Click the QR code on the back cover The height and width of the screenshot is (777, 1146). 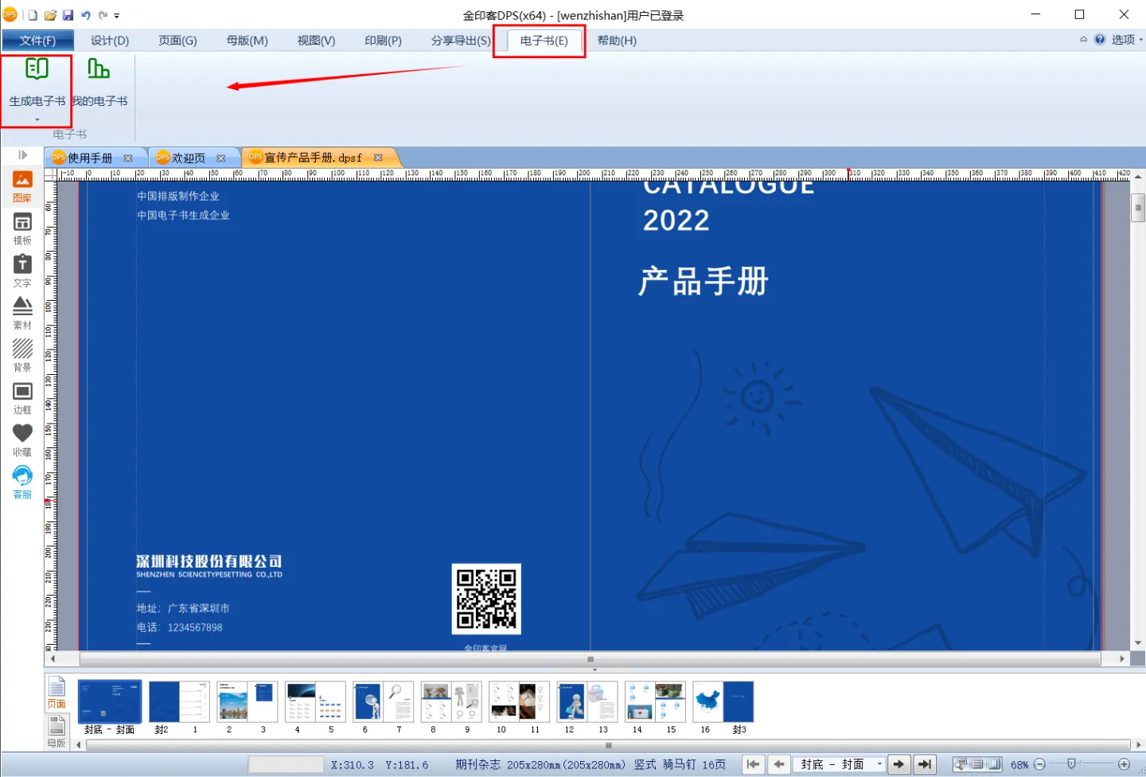[486, 599]
